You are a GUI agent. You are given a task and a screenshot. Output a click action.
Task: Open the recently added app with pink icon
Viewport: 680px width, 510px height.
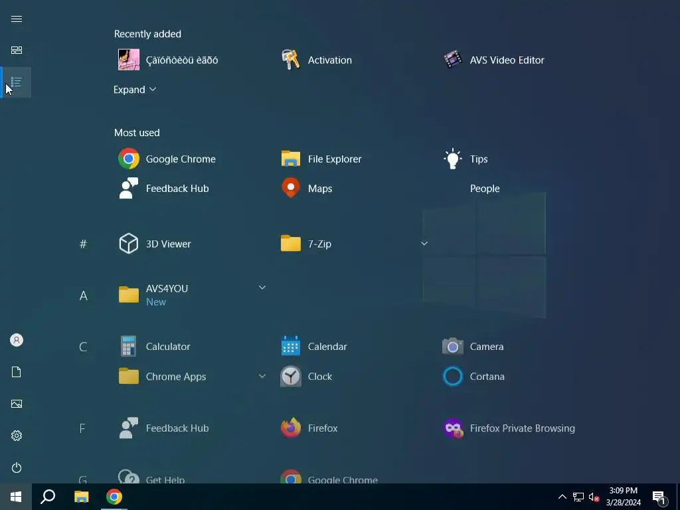[168, 60]
